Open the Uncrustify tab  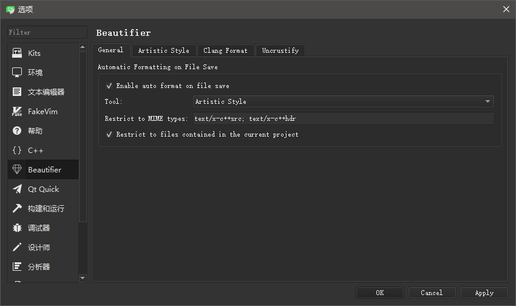pyautogui.click(x=280, y=51)
